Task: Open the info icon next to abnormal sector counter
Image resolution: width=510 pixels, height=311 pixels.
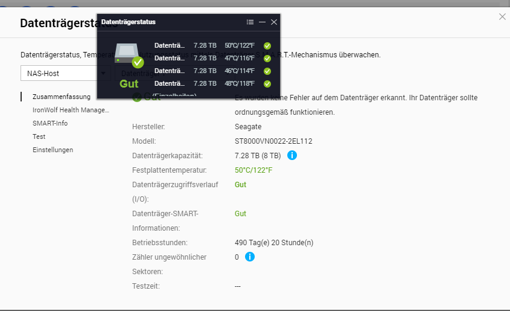Action: (x=250, y=257)
